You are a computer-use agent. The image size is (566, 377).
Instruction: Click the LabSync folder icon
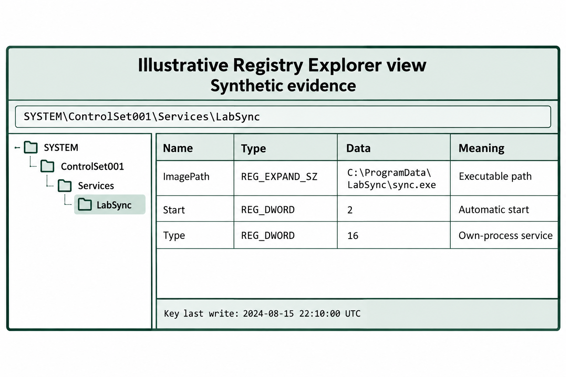tap(85, 204)
